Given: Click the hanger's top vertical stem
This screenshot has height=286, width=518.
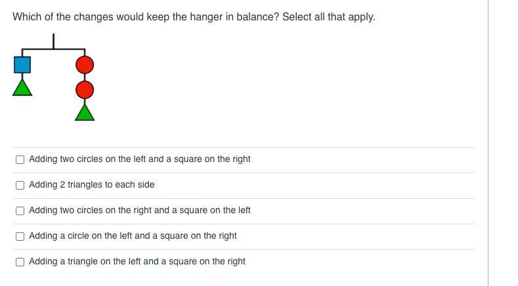Looking at the screenshot, I should pos(53,41).
